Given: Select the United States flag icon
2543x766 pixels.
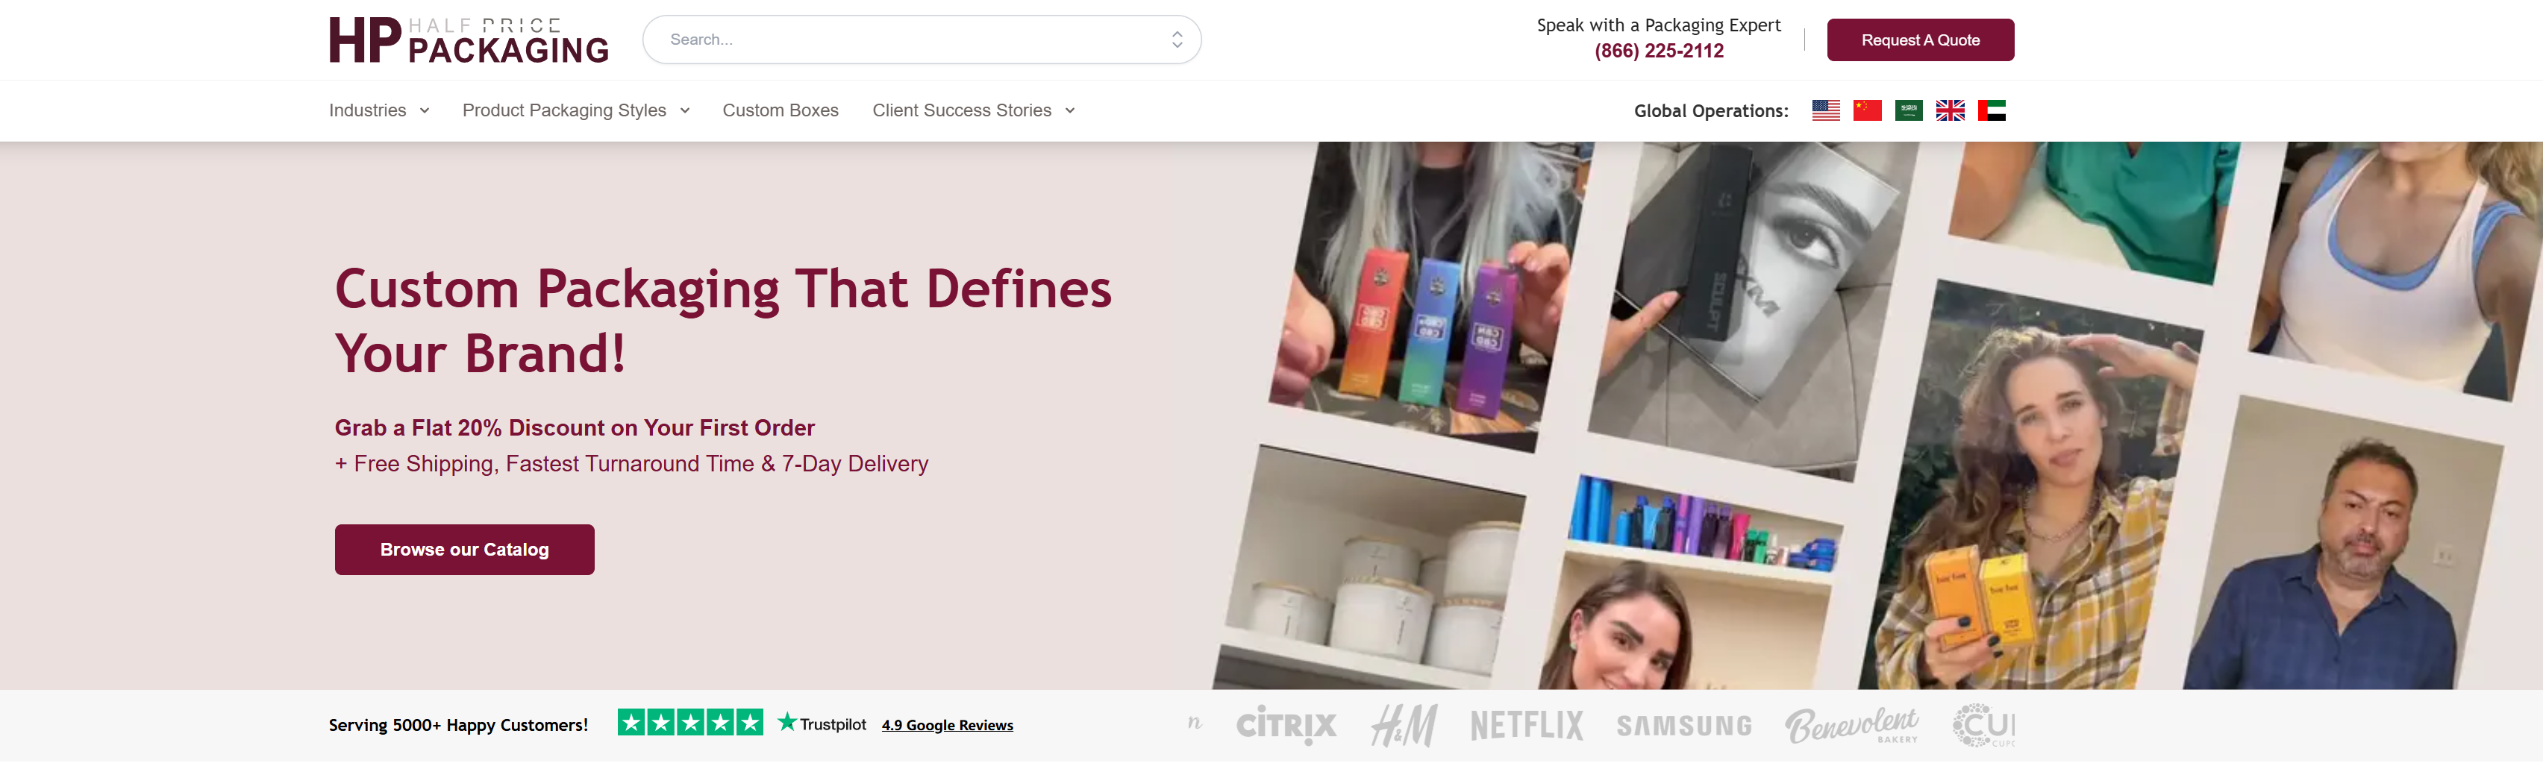Looking at the screenshot, I should click(x=1825, y=110).
